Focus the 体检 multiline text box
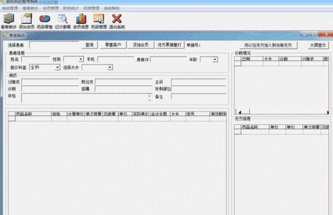 [x=85, y=98]
